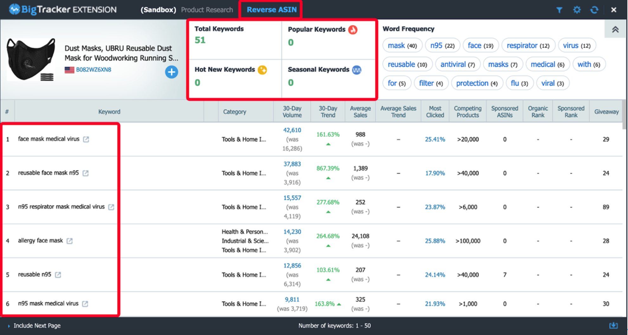This screenshot has height=335, width=628.
Task: Open external link for 'n95 respirator mask medical virus'
Action: click(111, 207)
